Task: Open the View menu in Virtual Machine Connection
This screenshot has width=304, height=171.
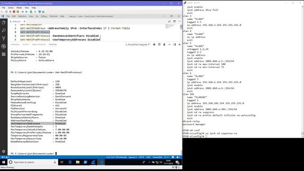Action: tap(27, 8)
